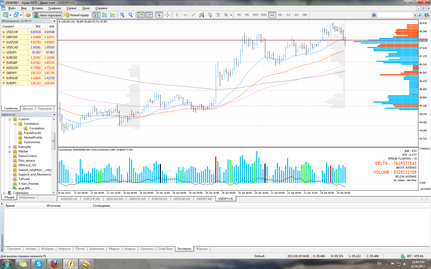The width and height of the screenshot is (431, 269).
Task: Close the Navigator panel
Action: [x=54, y=115]
